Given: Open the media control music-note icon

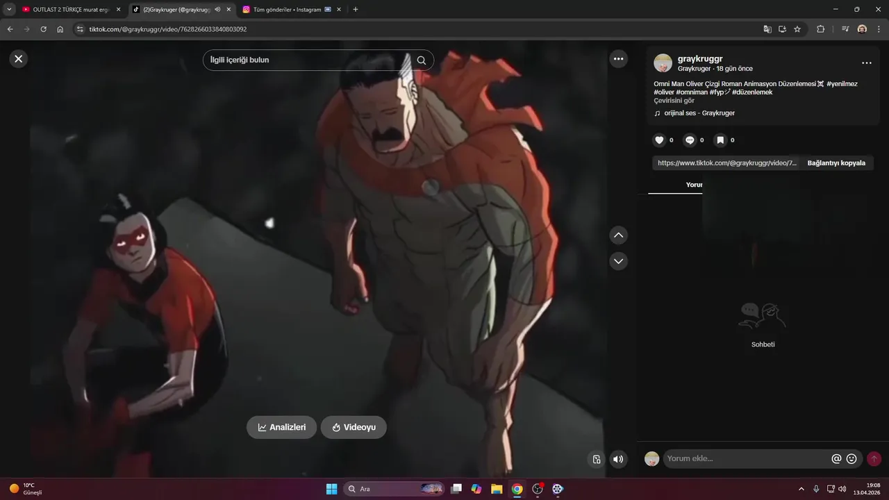Looking at the screenshot, I should (x=845, y=29).
